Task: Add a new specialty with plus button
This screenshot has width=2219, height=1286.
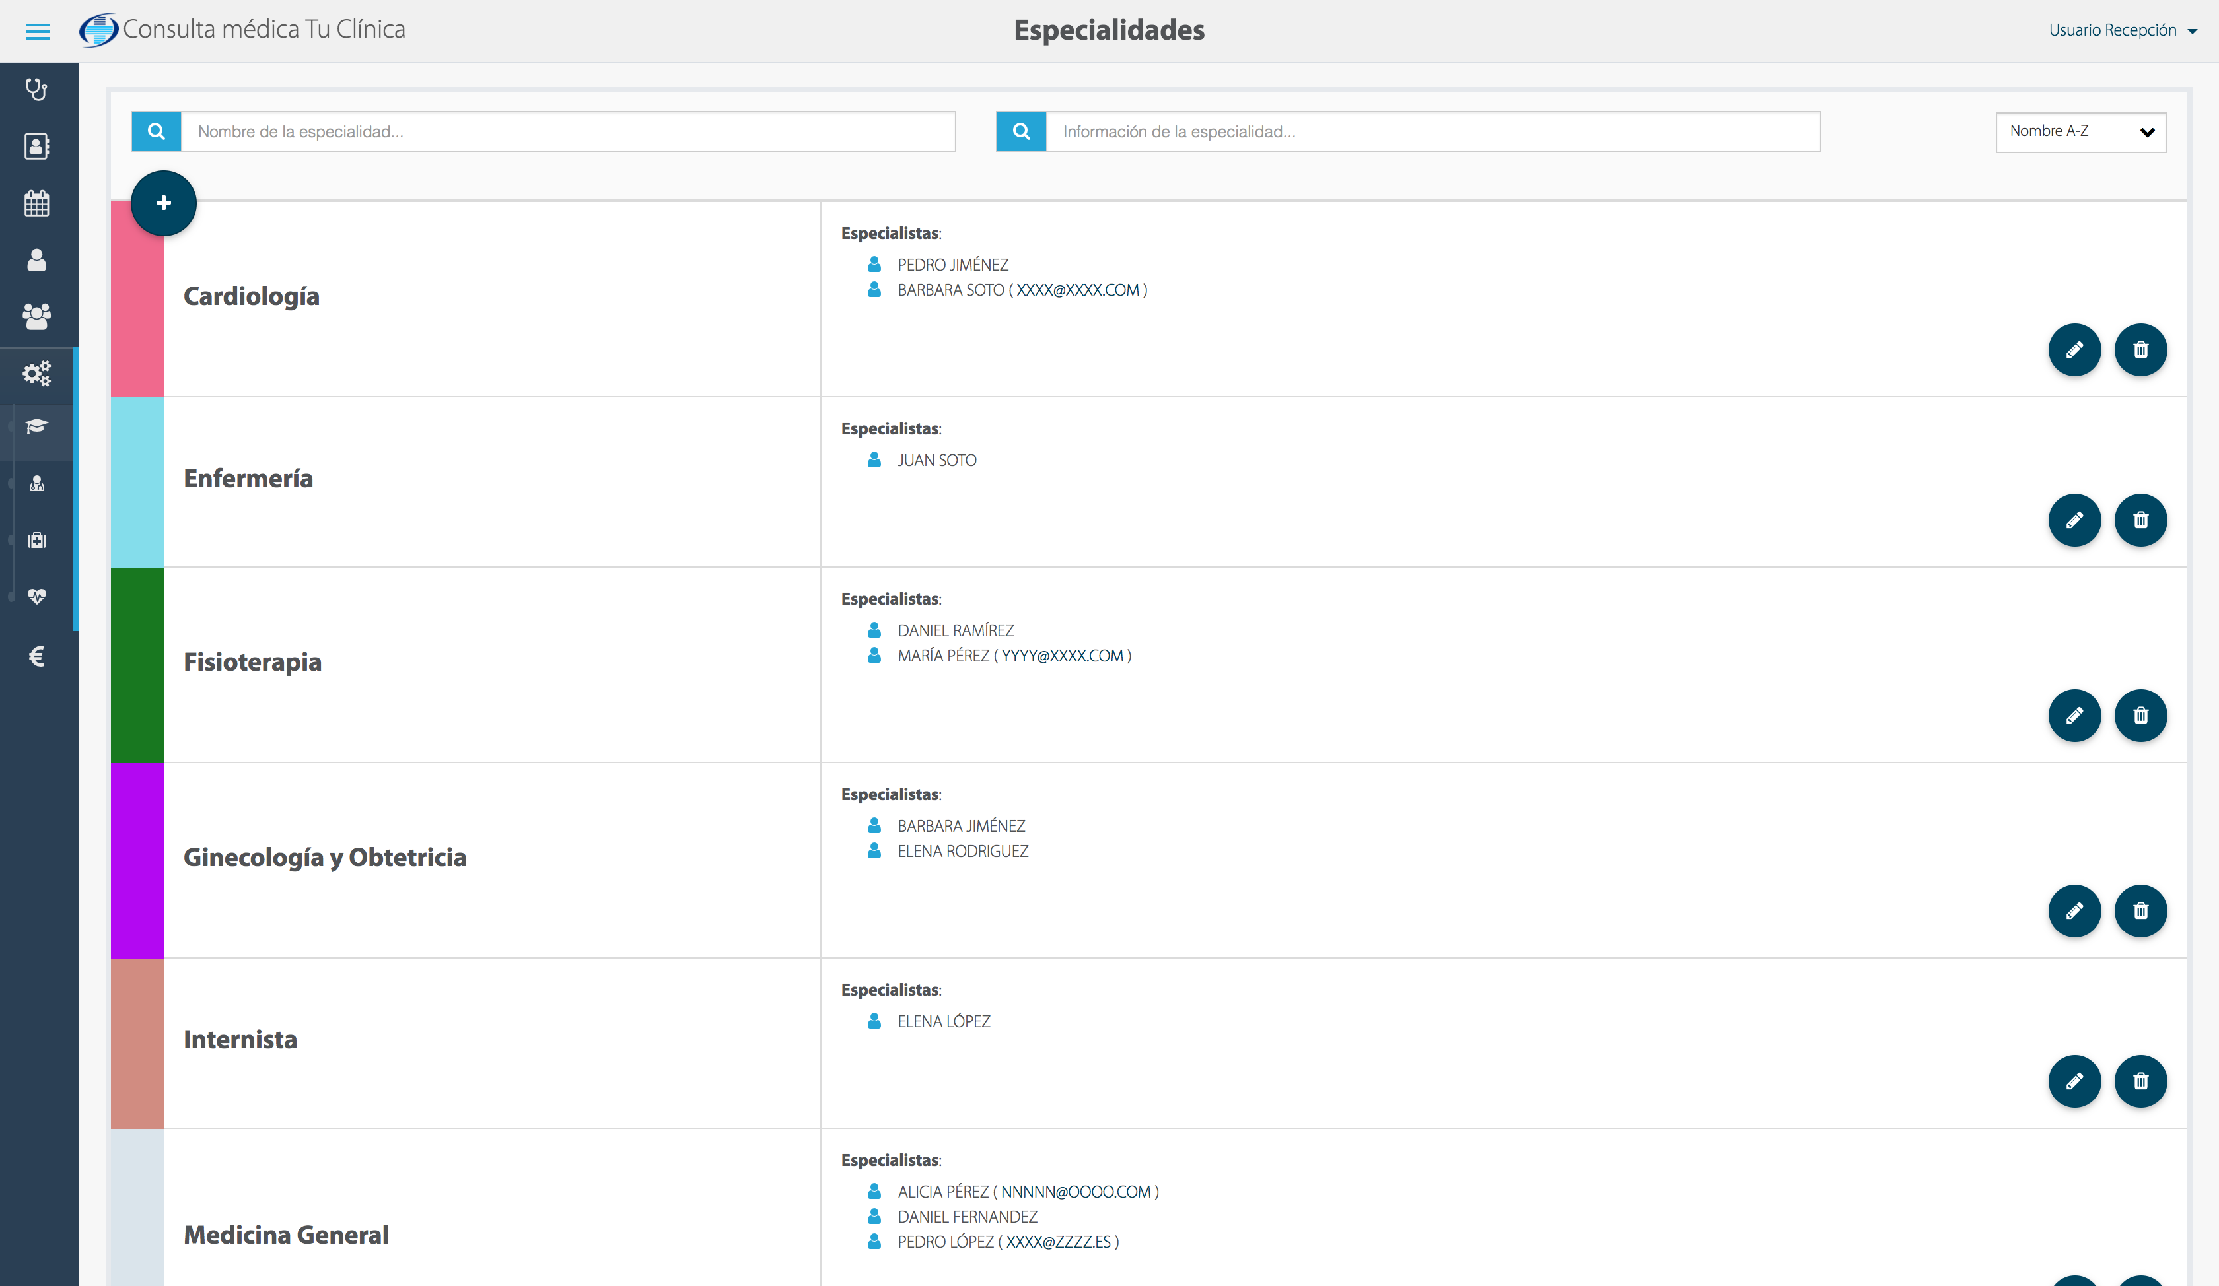Action: point(163,203)
